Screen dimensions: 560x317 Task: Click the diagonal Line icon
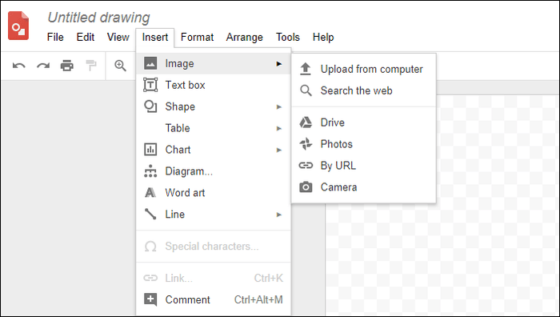(150, 214)
